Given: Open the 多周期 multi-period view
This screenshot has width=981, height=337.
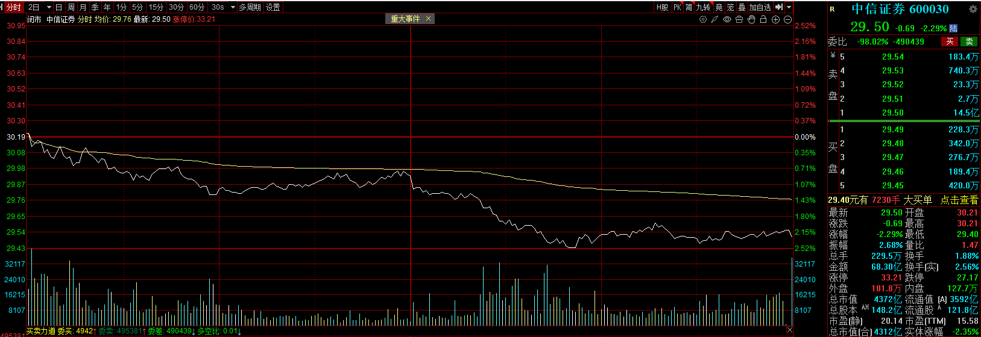Looking at the screenshot, I should (x=250, y=7).
